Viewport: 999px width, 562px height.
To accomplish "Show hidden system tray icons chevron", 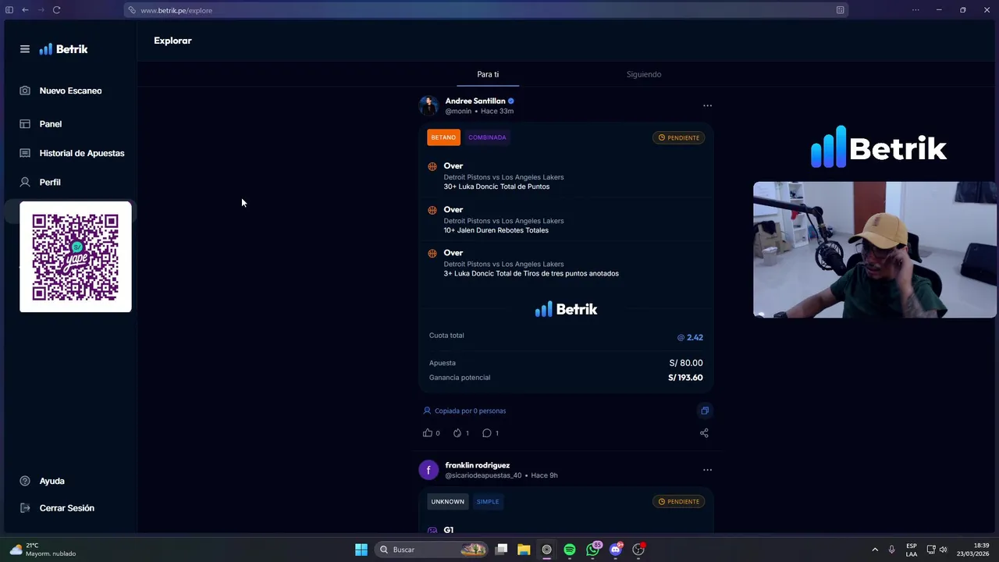I will 875,550.
